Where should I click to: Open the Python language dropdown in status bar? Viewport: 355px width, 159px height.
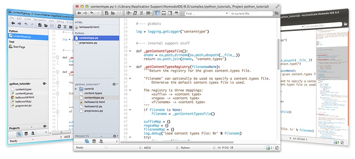197,148
